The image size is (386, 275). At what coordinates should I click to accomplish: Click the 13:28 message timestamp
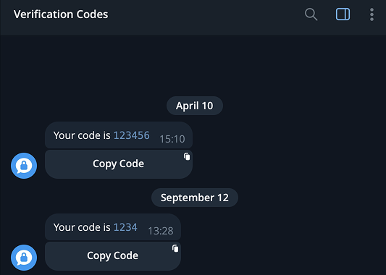coord(161,231)
